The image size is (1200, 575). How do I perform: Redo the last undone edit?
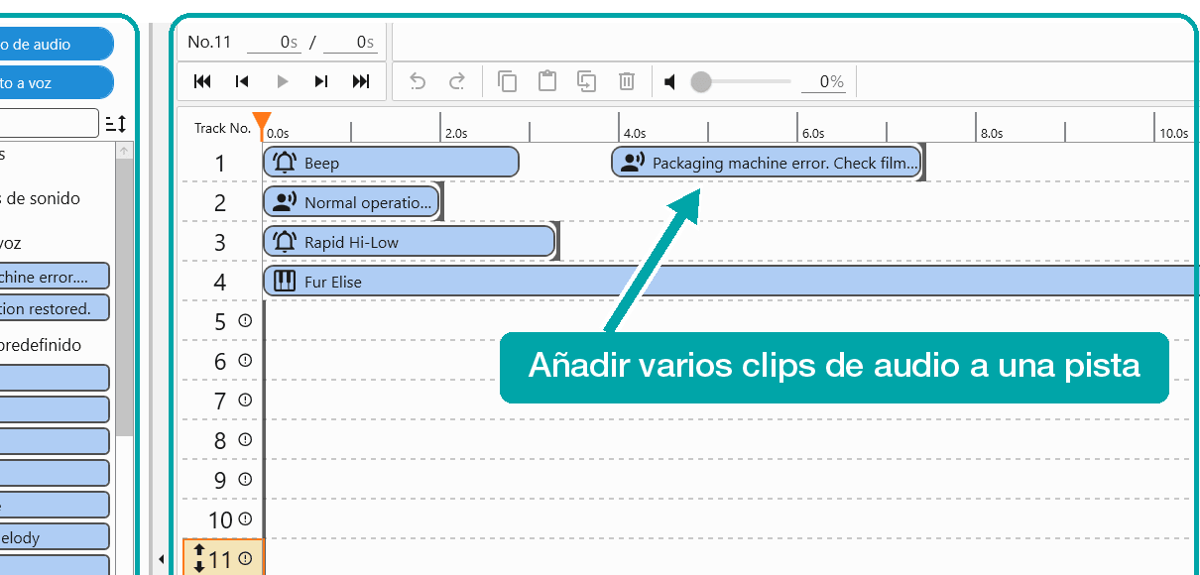pos(457,81)
